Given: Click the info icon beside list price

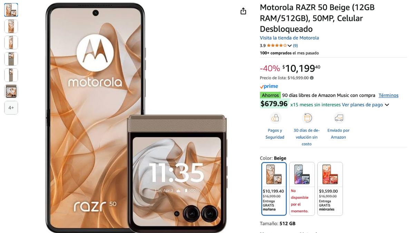Looking at the screenshot, I should tap(312, 78).
